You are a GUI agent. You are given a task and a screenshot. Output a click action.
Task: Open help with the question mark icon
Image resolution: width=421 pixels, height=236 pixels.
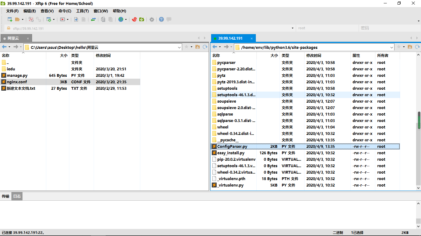(161, 19)
